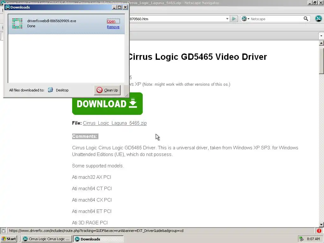Click the Netscape throbber logo icon
This screenshot has height=243, width=324.
pyautogui.click(x=319, y=19)
